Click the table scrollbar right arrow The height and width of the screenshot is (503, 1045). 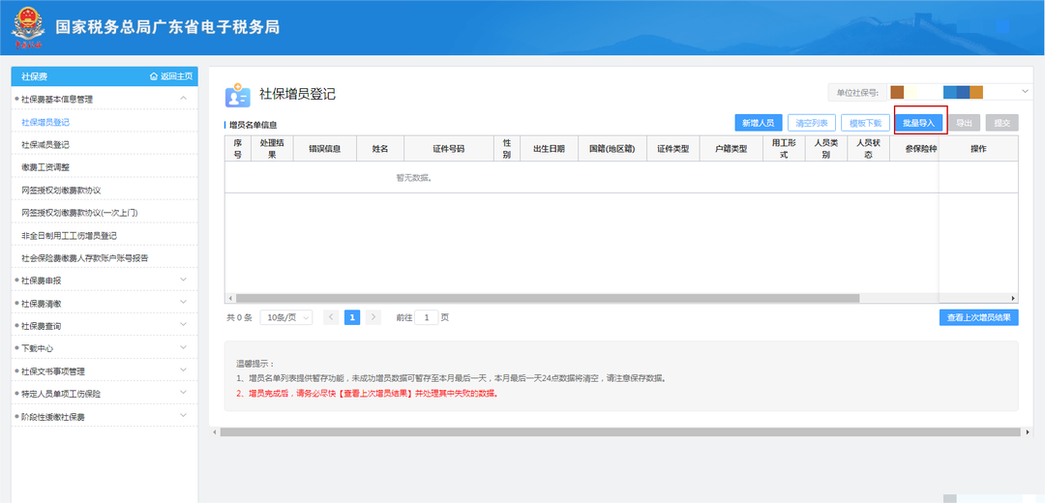(x=1013, y=299)
